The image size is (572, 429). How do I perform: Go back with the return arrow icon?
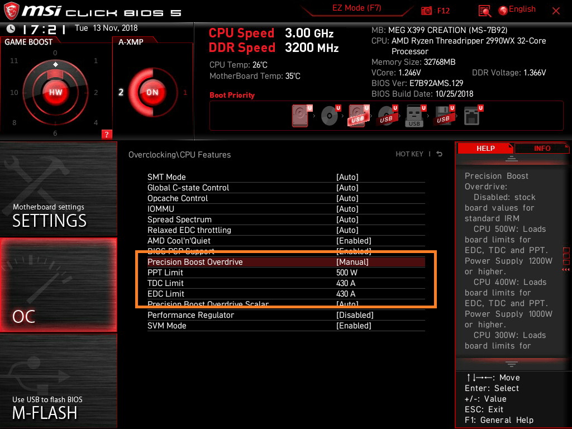pos(440,154)
